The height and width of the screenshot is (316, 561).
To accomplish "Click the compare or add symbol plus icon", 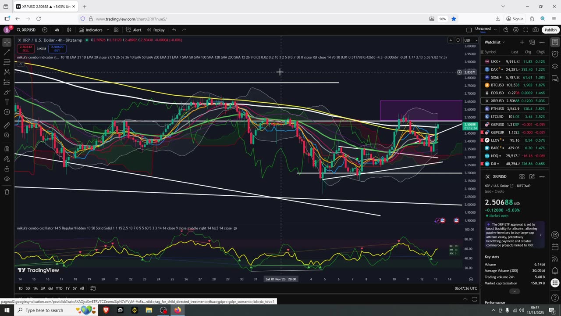I will click(x=45, y=30).
